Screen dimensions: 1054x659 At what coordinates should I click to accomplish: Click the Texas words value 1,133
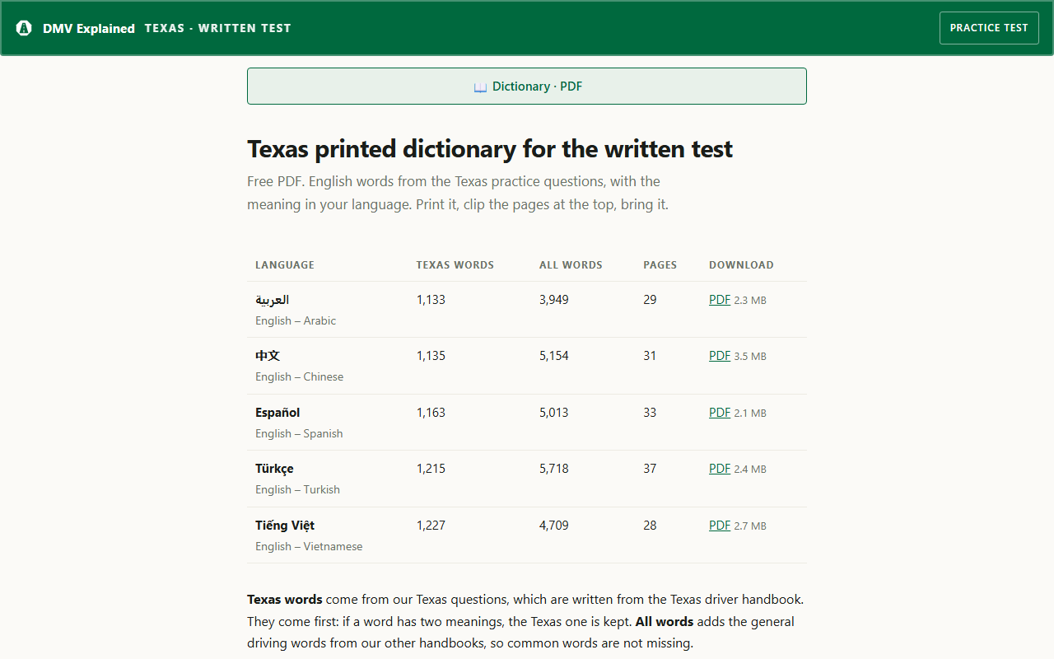(431, 300)
